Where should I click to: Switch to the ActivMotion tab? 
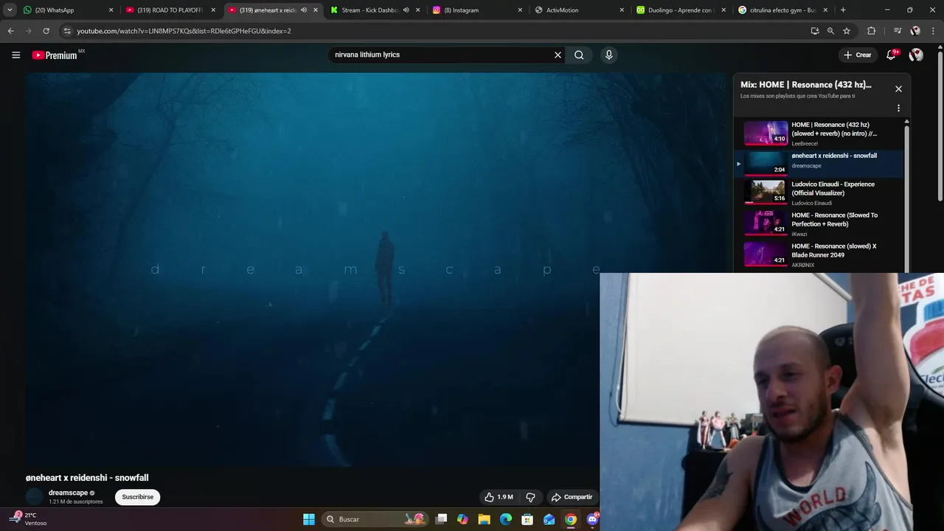[578, 10]
